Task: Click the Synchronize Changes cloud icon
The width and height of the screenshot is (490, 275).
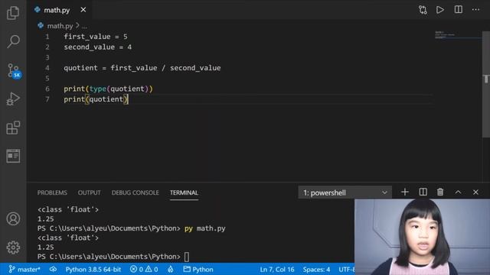Action: coord(53,269)
